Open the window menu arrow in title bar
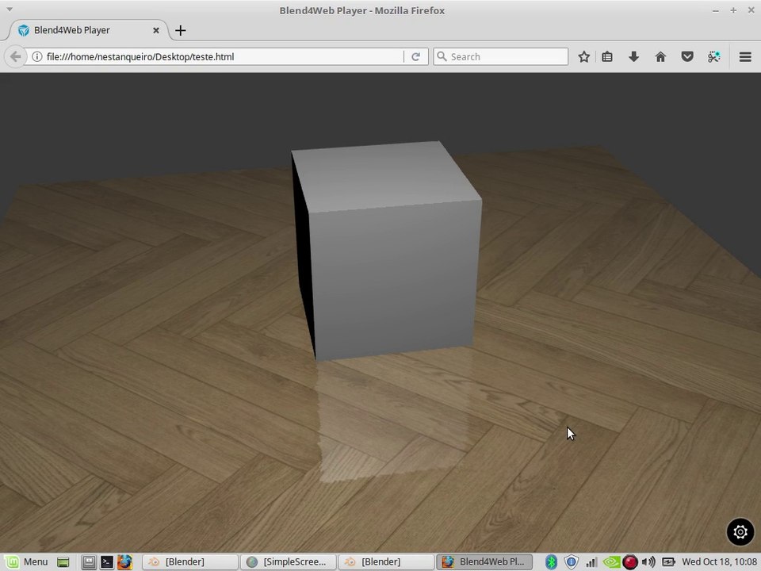This screenshot has height=571, width=761. click(10, 10)
